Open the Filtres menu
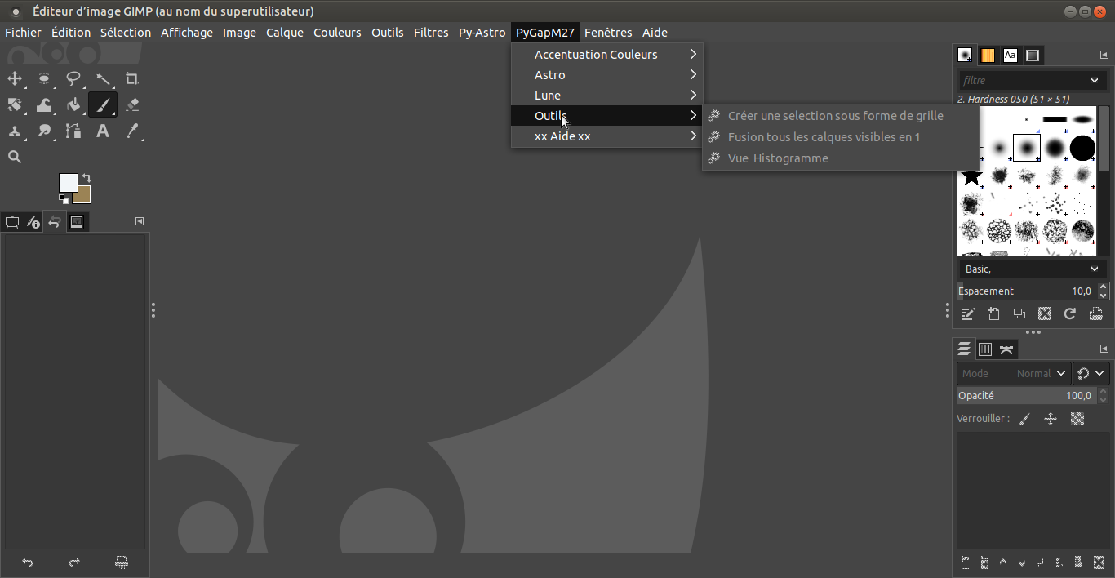 (431, 33)
